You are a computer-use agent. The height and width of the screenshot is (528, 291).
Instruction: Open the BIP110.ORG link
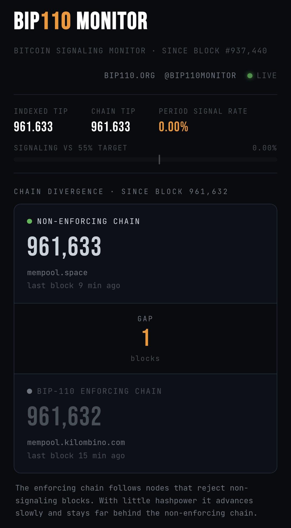[130, 75]
